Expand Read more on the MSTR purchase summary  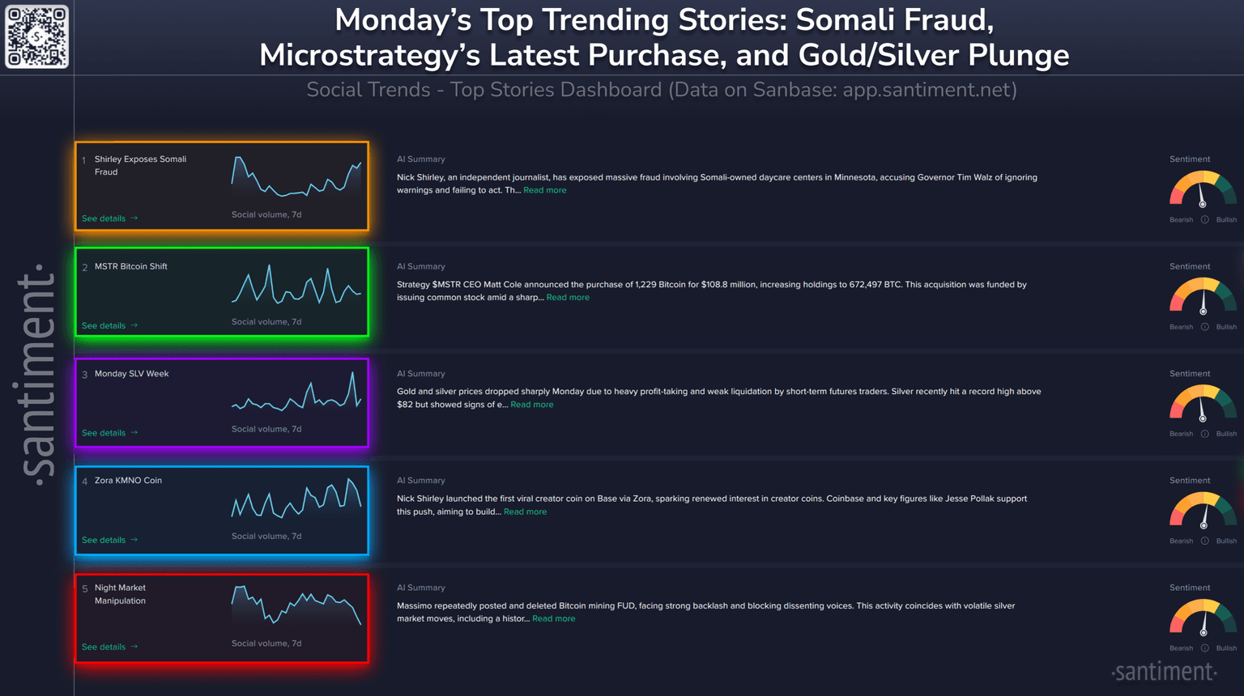[568, 297]
